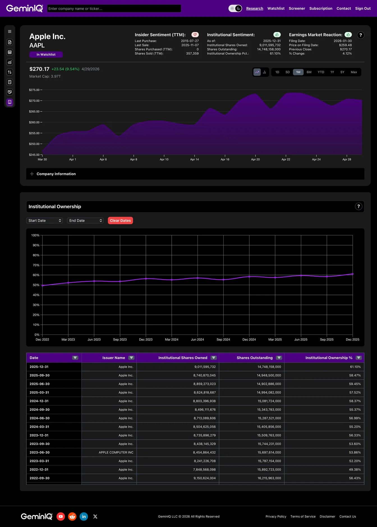
Task: Open the Disclaimer footer link
Action: tap(327, 516)
